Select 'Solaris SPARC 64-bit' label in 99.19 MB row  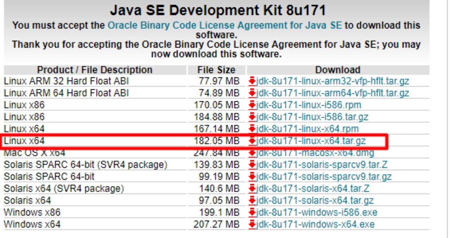(49, 177)
